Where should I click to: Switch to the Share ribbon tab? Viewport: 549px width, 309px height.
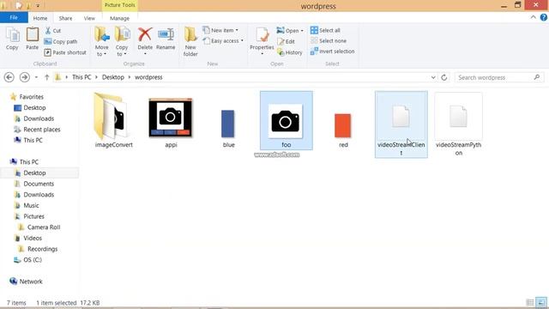click(65, 18)
